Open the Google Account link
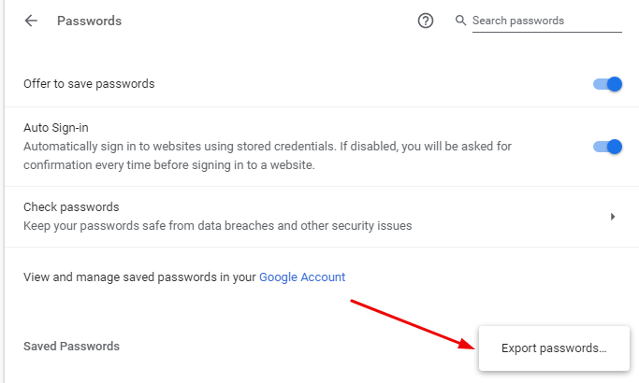Viewport: 639px width, 383px height. click(x=302, y=277)
